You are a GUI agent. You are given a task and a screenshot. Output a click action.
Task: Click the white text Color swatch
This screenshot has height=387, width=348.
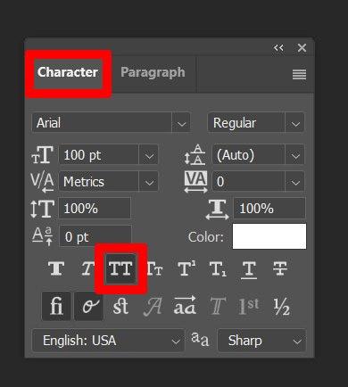(269, 236)
